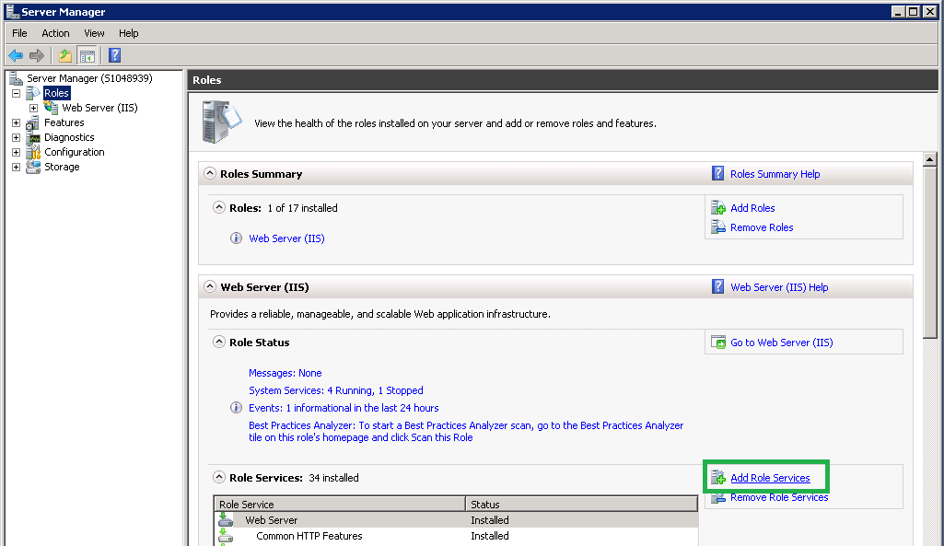The image size is (944, 546).
Task: Collapse the Web Server (IIS) section
Action: [x=209, y=286]
